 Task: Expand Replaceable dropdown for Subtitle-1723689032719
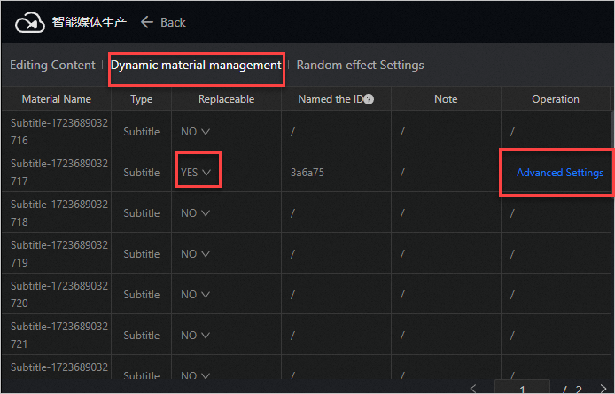click(195, 254)
